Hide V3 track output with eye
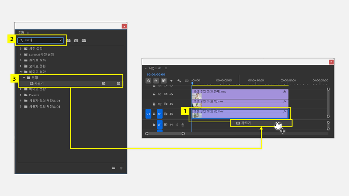This screenshot has height=196, width=349. 171,94
